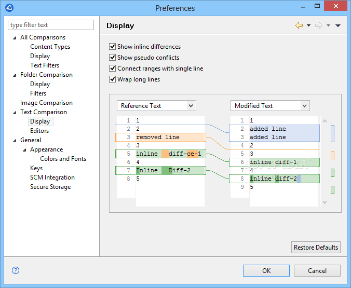Minimize the Preferences window
Screen dimensions: 351x288
pos(303,7)
